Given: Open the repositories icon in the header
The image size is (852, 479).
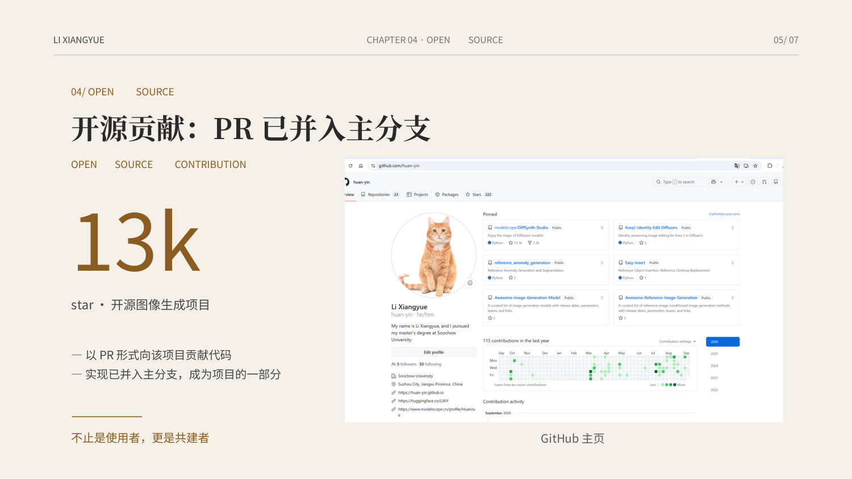Looking at the screenshot, I should pos(776,182).
